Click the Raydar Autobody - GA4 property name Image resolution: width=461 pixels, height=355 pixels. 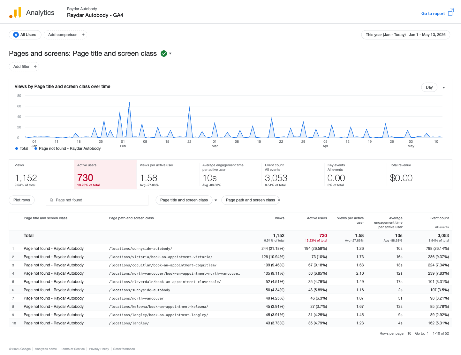pyautogui.click(x=95, y=15)
